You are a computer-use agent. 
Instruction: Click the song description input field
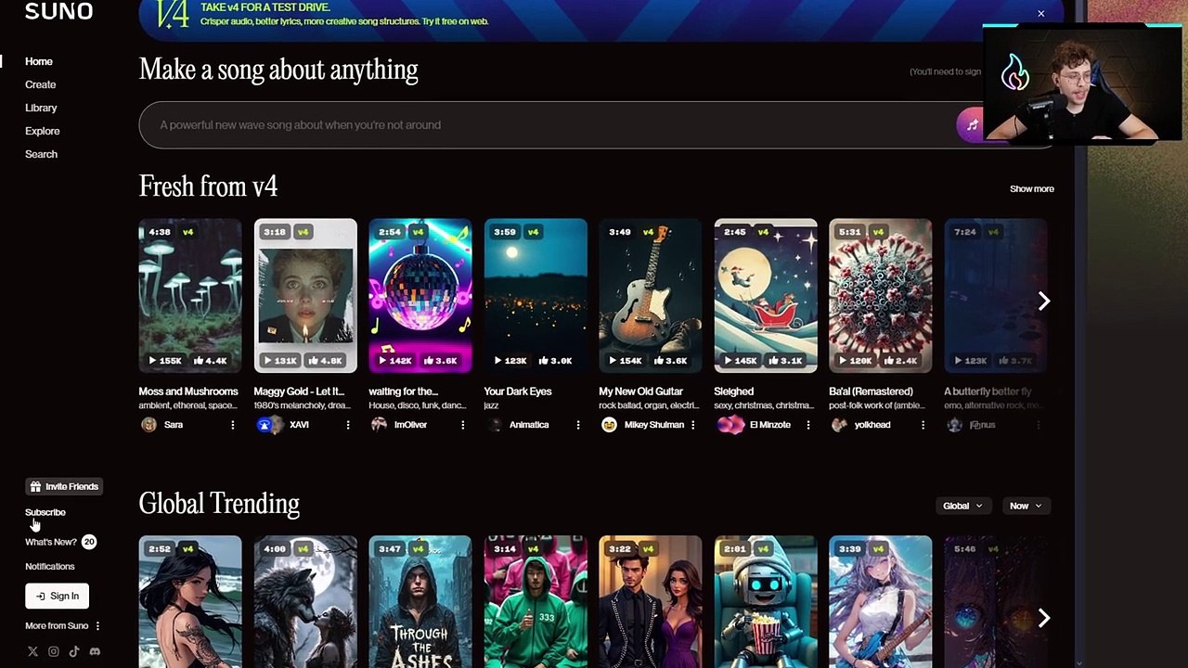coord(548,125)
